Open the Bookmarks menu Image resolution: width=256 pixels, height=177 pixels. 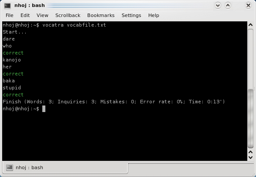click(101, 15)
